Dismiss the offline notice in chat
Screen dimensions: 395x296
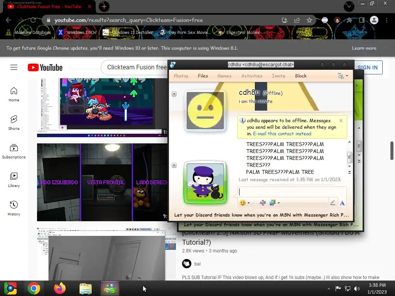[341, 121]
